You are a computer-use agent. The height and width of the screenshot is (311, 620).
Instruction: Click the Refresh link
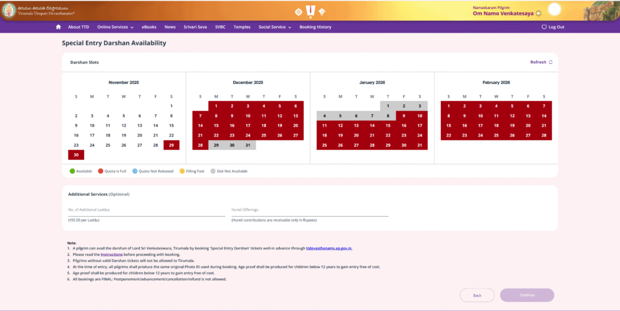538,62
